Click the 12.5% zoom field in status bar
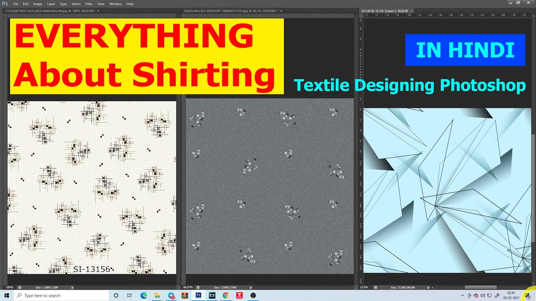Viewport: 536px width, 301px height. (x=364, y=287)
